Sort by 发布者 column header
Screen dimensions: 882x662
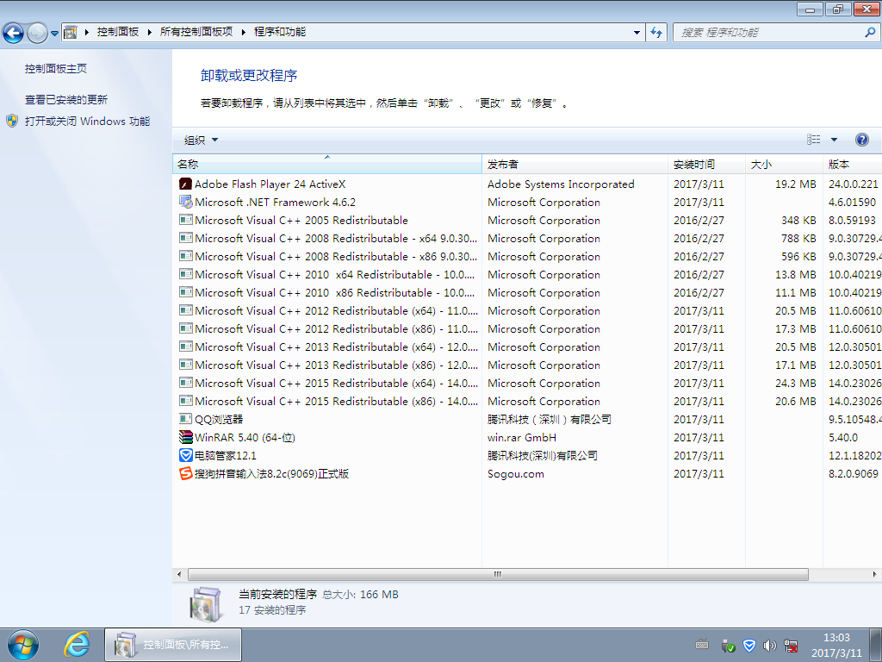(x=575, y=164)
